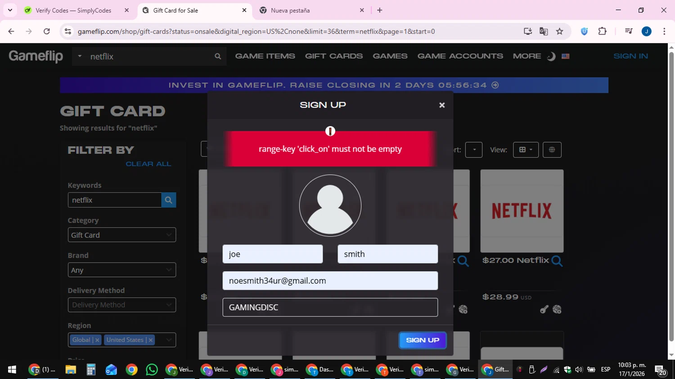The width and height of the screenshot is (675, 379).
Task: Click the email field with noesmith34ur@gmail.com
Action: point(330,281)
